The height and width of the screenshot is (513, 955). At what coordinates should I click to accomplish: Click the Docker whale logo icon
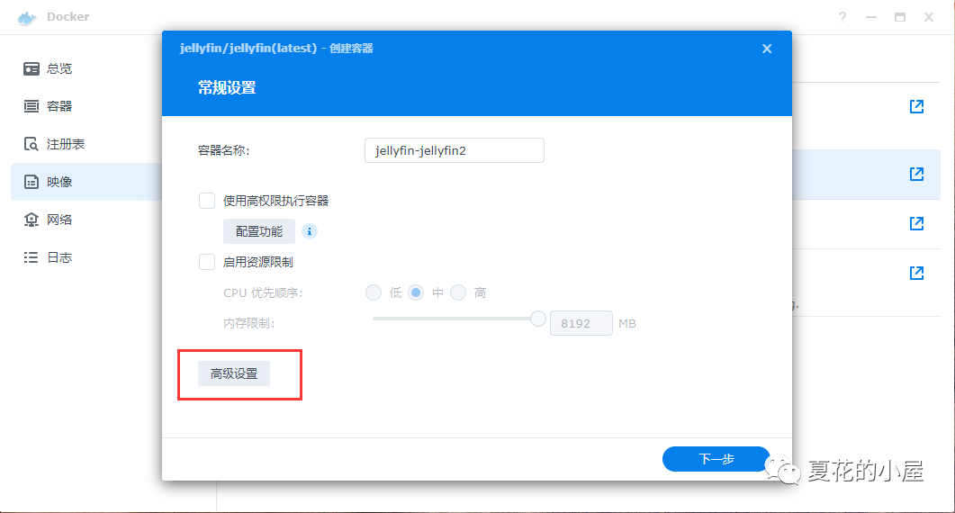coord(28,17)
